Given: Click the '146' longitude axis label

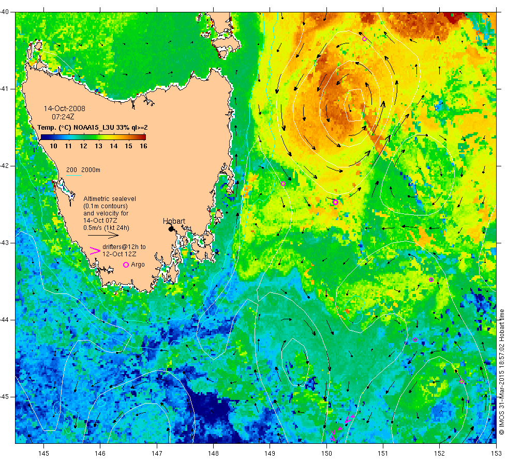Looking at the screenshot, I should point(100,454).
